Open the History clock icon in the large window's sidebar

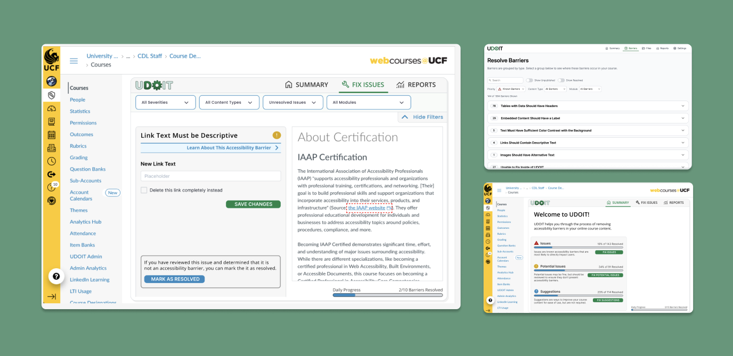[51, 161]
